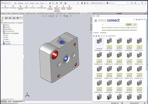Expand the Volumenkörper(1) tree node
The width and height of the screenshot is (148, 104).
[1, 31]
